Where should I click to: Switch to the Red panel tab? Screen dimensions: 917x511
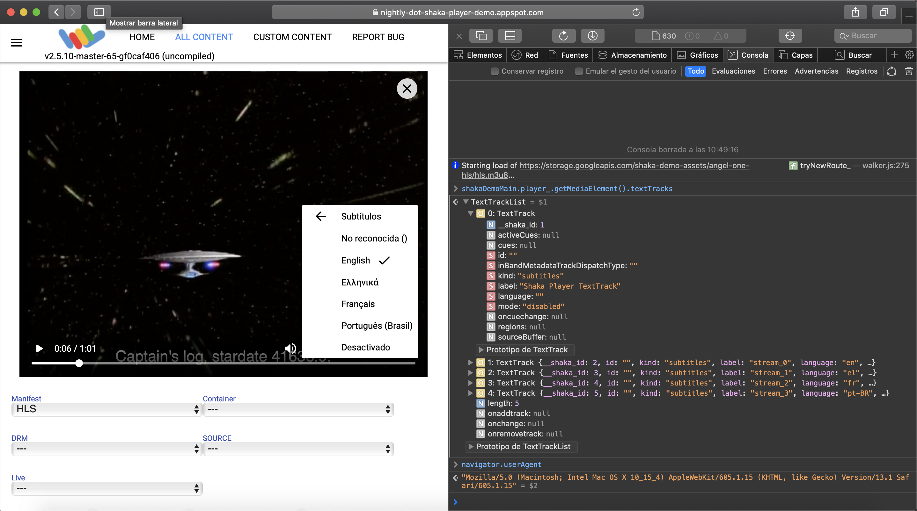(525, 55)
